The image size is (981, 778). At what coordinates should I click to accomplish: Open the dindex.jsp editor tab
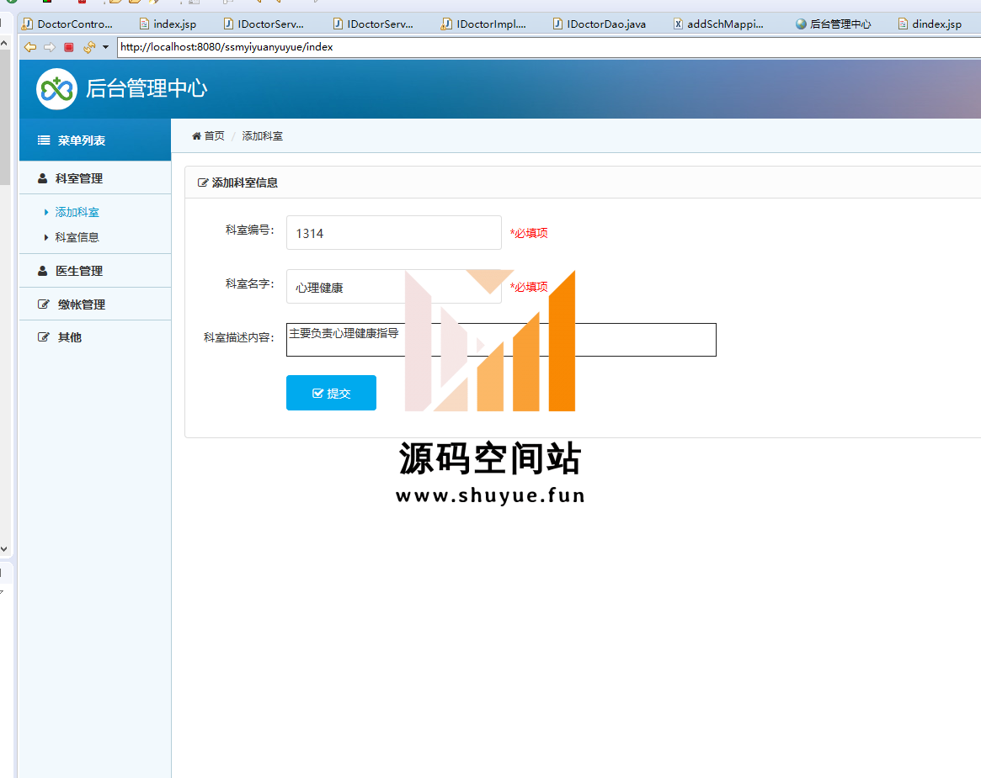click(x=930, y=24)
